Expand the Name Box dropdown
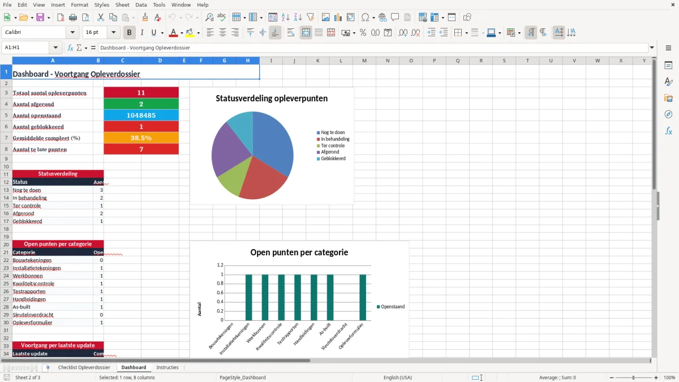The width and height of the screenshot is (679, 382). click(x=55, y=48)
